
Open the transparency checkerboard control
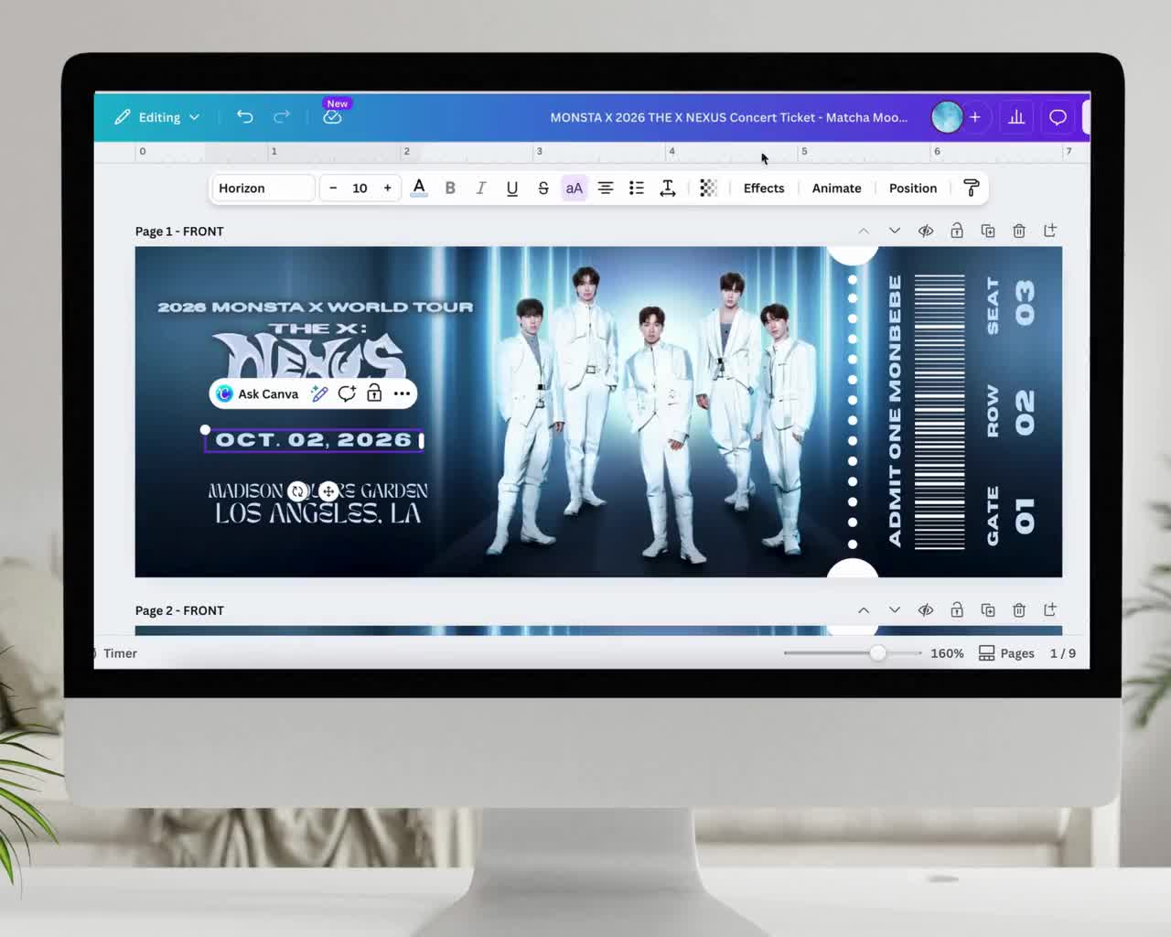click(x=708, y=188)
